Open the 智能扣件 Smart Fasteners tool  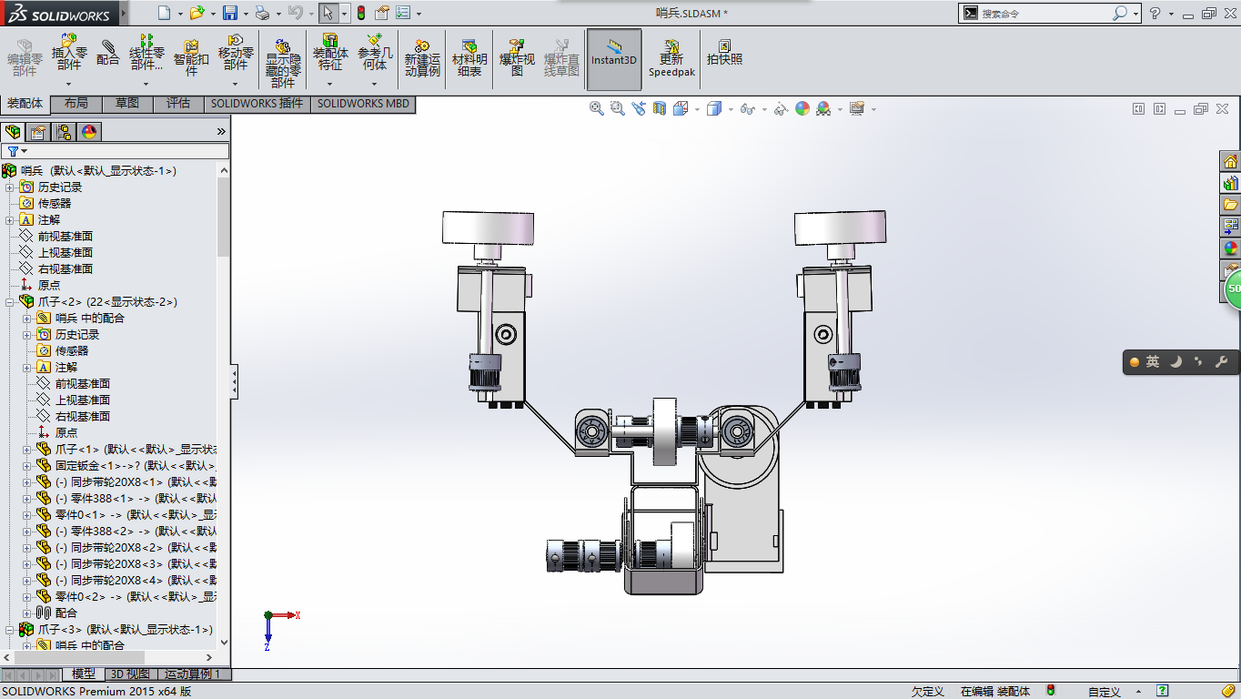click(x=191, y=57)
